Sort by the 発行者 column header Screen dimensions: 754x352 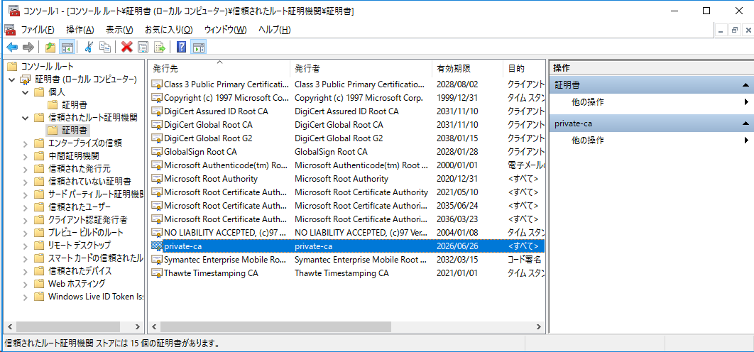[361, 68]
